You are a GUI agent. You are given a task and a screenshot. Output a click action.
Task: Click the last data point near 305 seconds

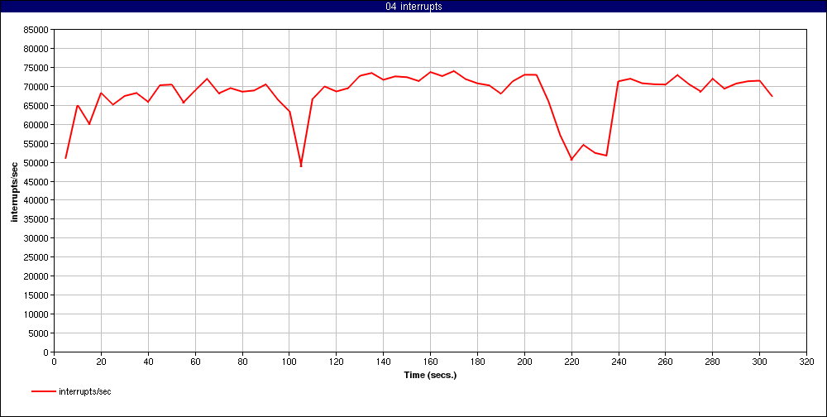coord(772,96)
